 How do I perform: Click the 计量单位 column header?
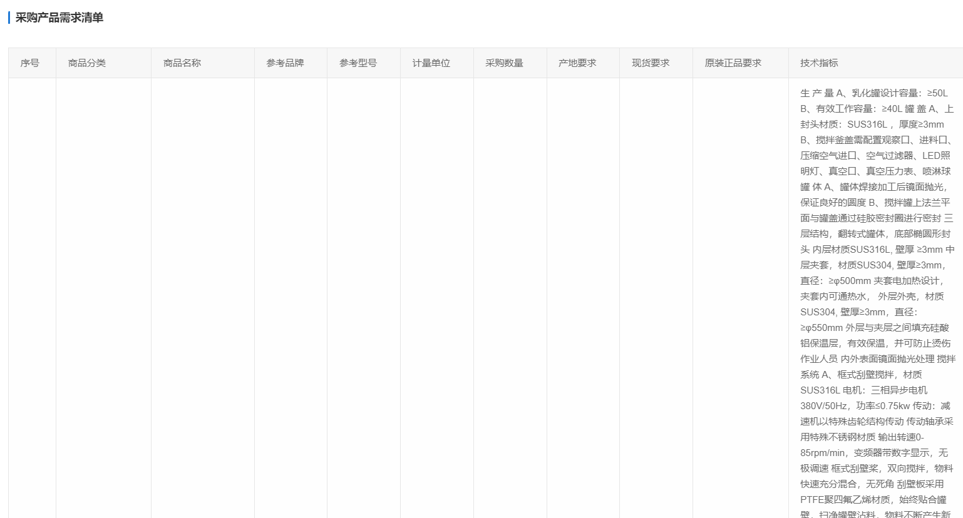click(x=431, y=63)
